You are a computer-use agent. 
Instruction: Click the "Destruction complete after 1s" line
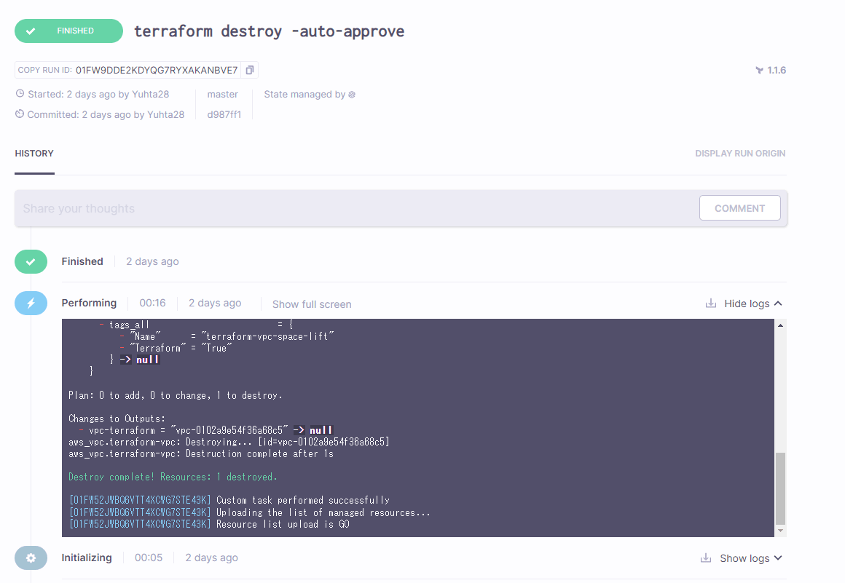click(x=201, y=453)
